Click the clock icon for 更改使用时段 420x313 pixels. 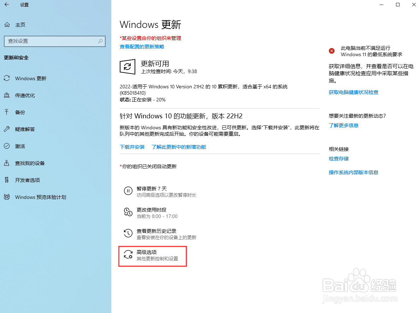(x=128, y=212)
